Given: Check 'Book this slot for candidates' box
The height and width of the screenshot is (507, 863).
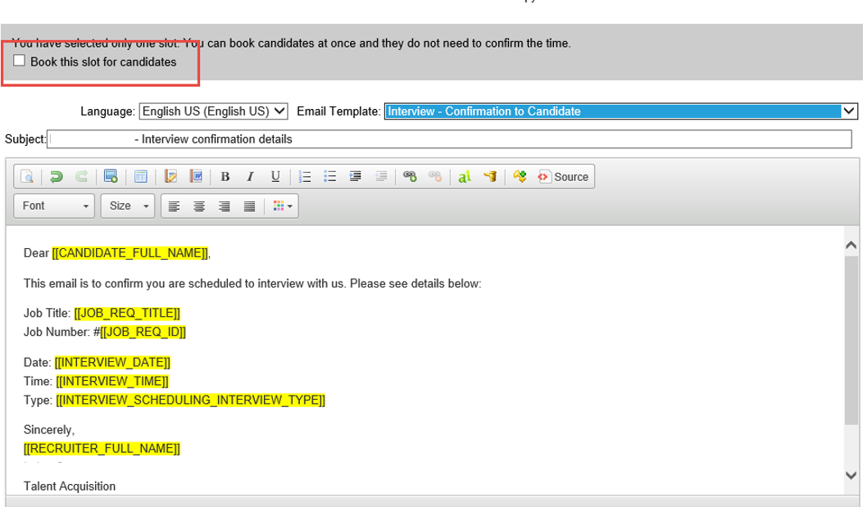Looking at the screenshot, I should (x=20, y=61).
